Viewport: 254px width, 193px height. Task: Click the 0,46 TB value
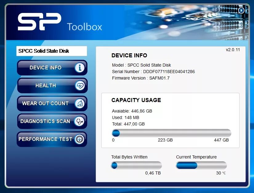(153, 173)
